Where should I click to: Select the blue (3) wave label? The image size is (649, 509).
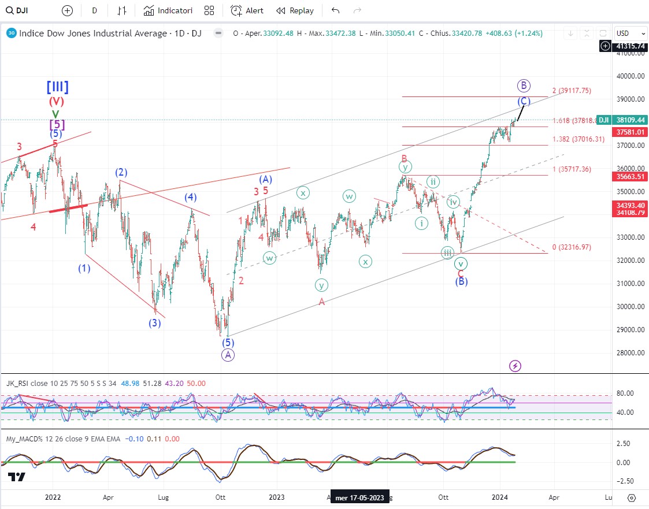(155, 323)
